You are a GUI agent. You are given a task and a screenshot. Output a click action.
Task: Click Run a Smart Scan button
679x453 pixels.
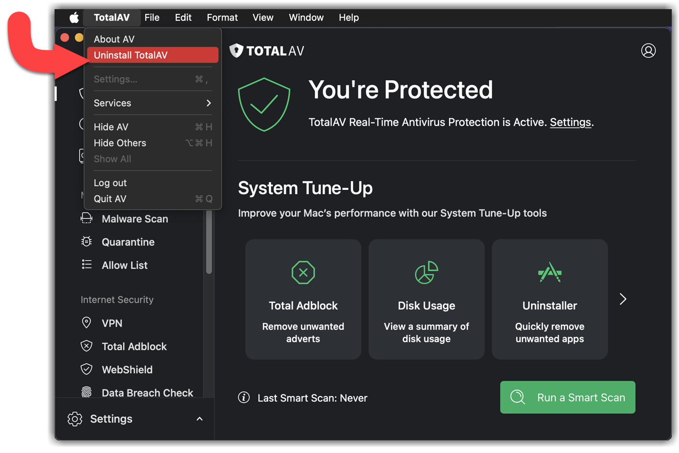point(567,397)
